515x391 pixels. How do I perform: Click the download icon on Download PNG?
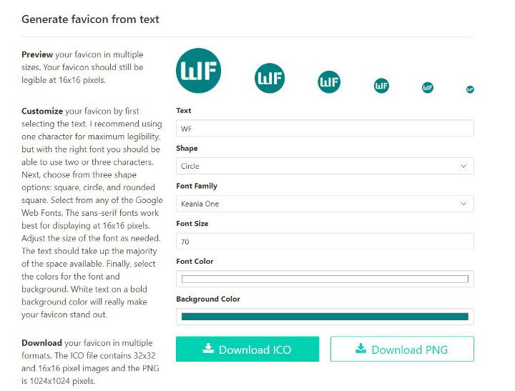361,349
